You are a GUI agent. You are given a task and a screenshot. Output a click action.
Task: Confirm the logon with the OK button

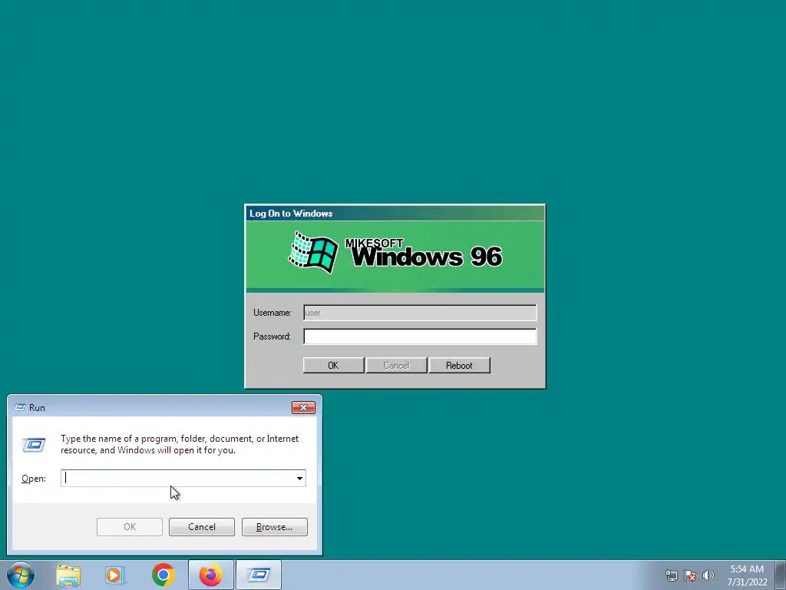pos(333,365)
